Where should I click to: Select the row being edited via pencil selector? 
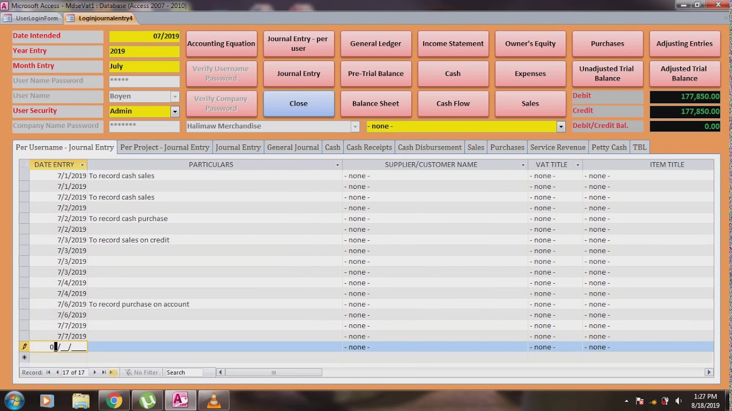(24, 347)
